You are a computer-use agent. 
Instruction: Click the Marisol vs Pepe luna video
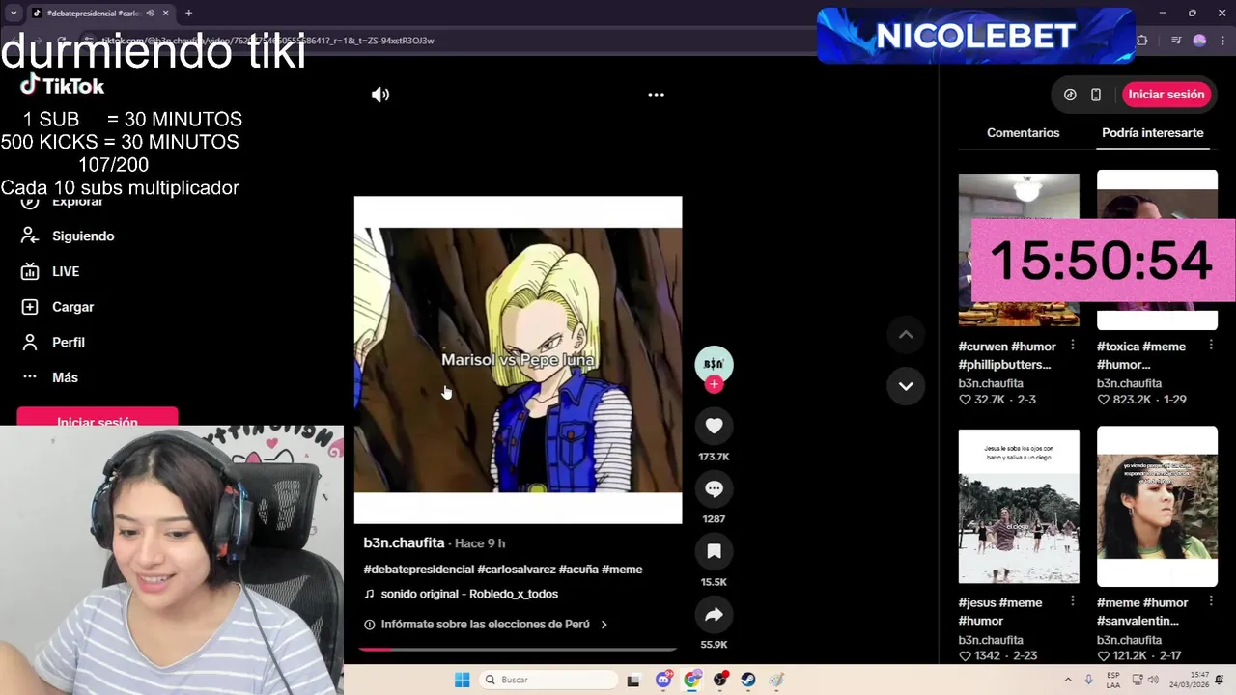518,360
